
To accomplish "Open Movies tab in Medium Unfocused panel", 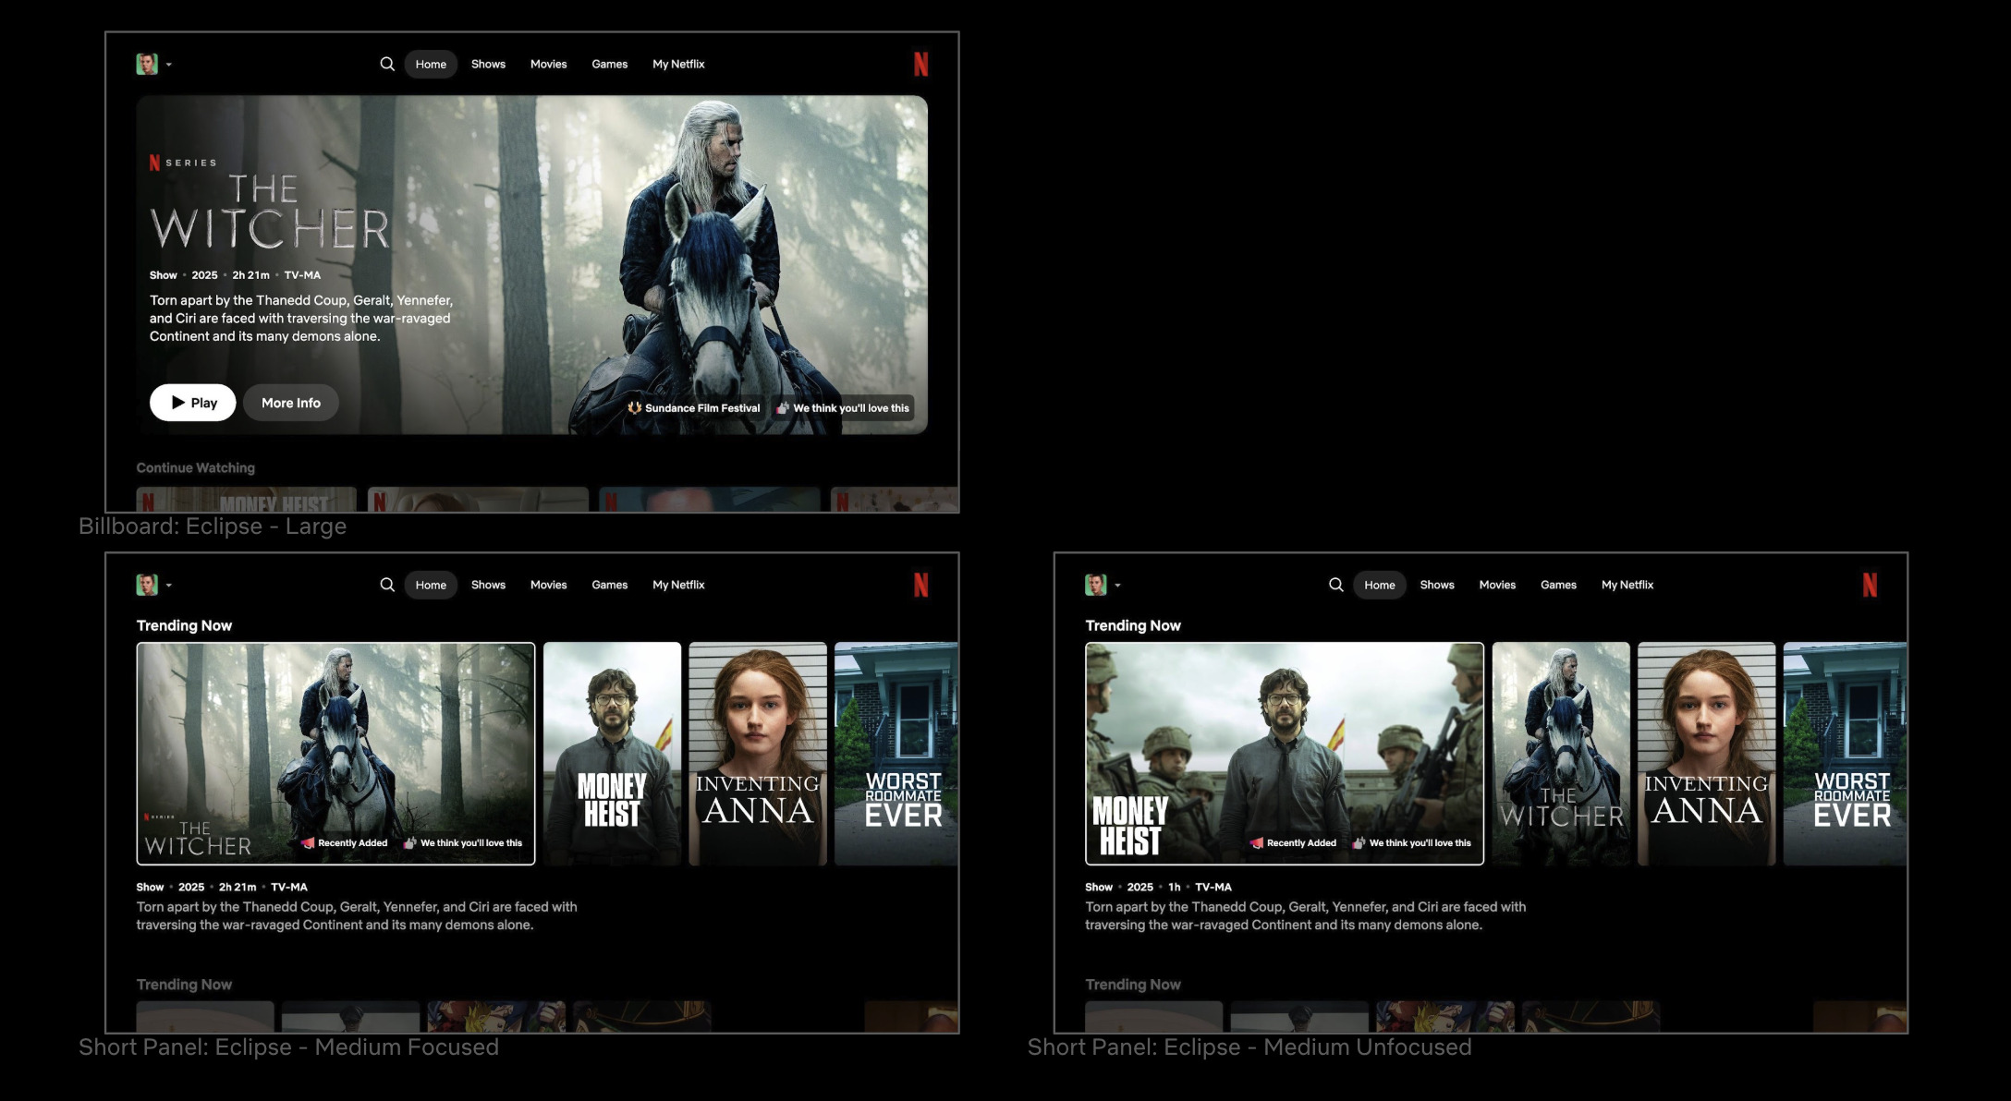I will click(1497, 585).
